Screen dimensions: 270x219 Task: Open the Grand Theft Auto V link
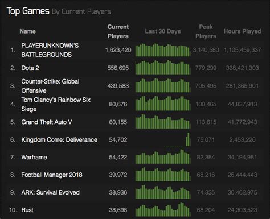[x=47, y=122]
